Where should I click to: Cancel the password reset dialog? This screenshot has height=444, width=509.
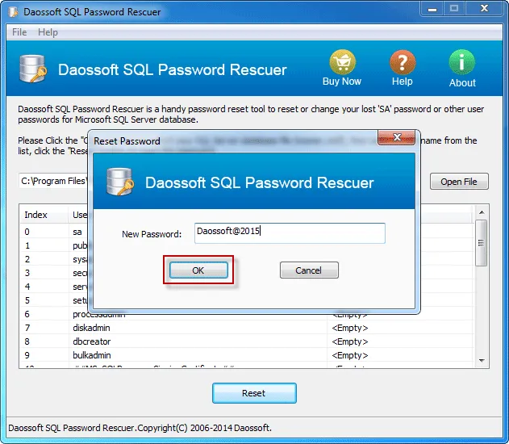tap(309, 270)
